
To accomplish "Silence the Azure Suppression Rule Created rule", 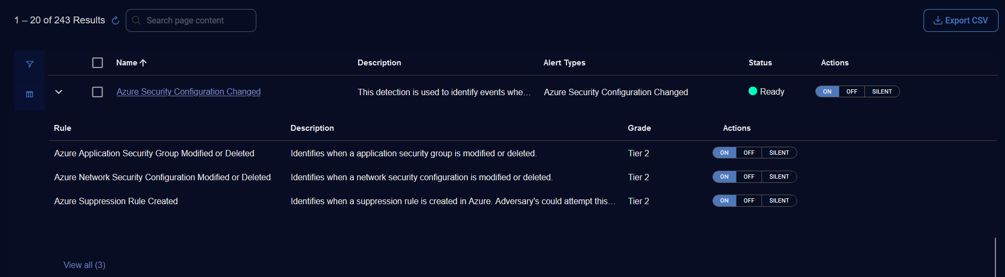I will point(779,201).
